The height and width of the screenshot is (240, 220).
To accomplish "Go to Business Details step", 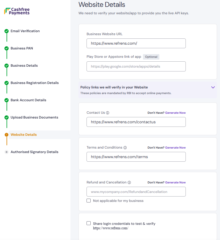I will 24,66.
